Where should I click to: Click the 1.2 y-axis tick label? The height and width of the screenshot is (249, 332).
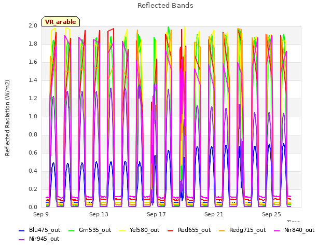click(x=33, y=98)
